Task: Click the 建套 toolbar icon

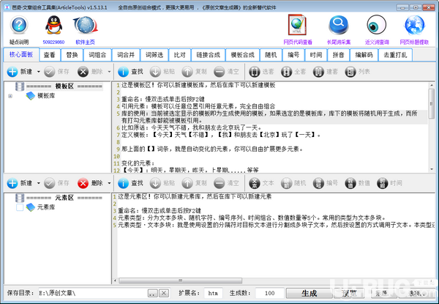Action: 326,72
